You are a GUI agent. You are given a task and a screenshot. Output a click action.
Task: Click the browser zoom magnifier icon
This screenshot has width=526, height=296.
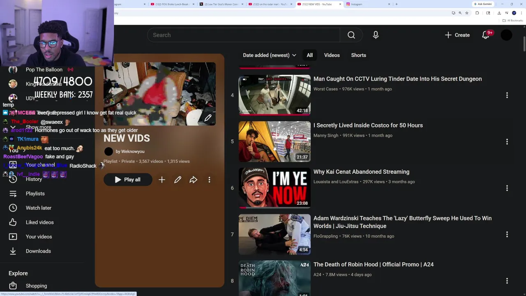460,13
